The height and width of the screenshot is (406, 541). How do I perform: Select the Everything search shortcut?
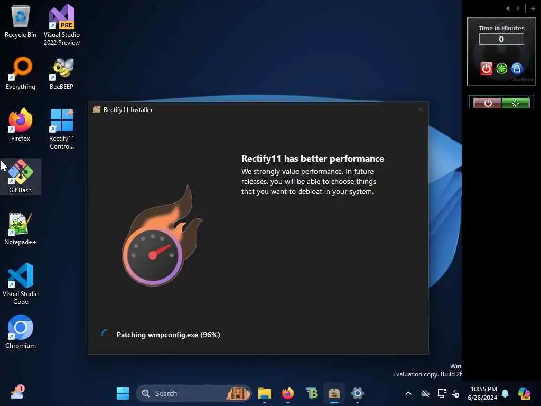(x=21, y=73)
